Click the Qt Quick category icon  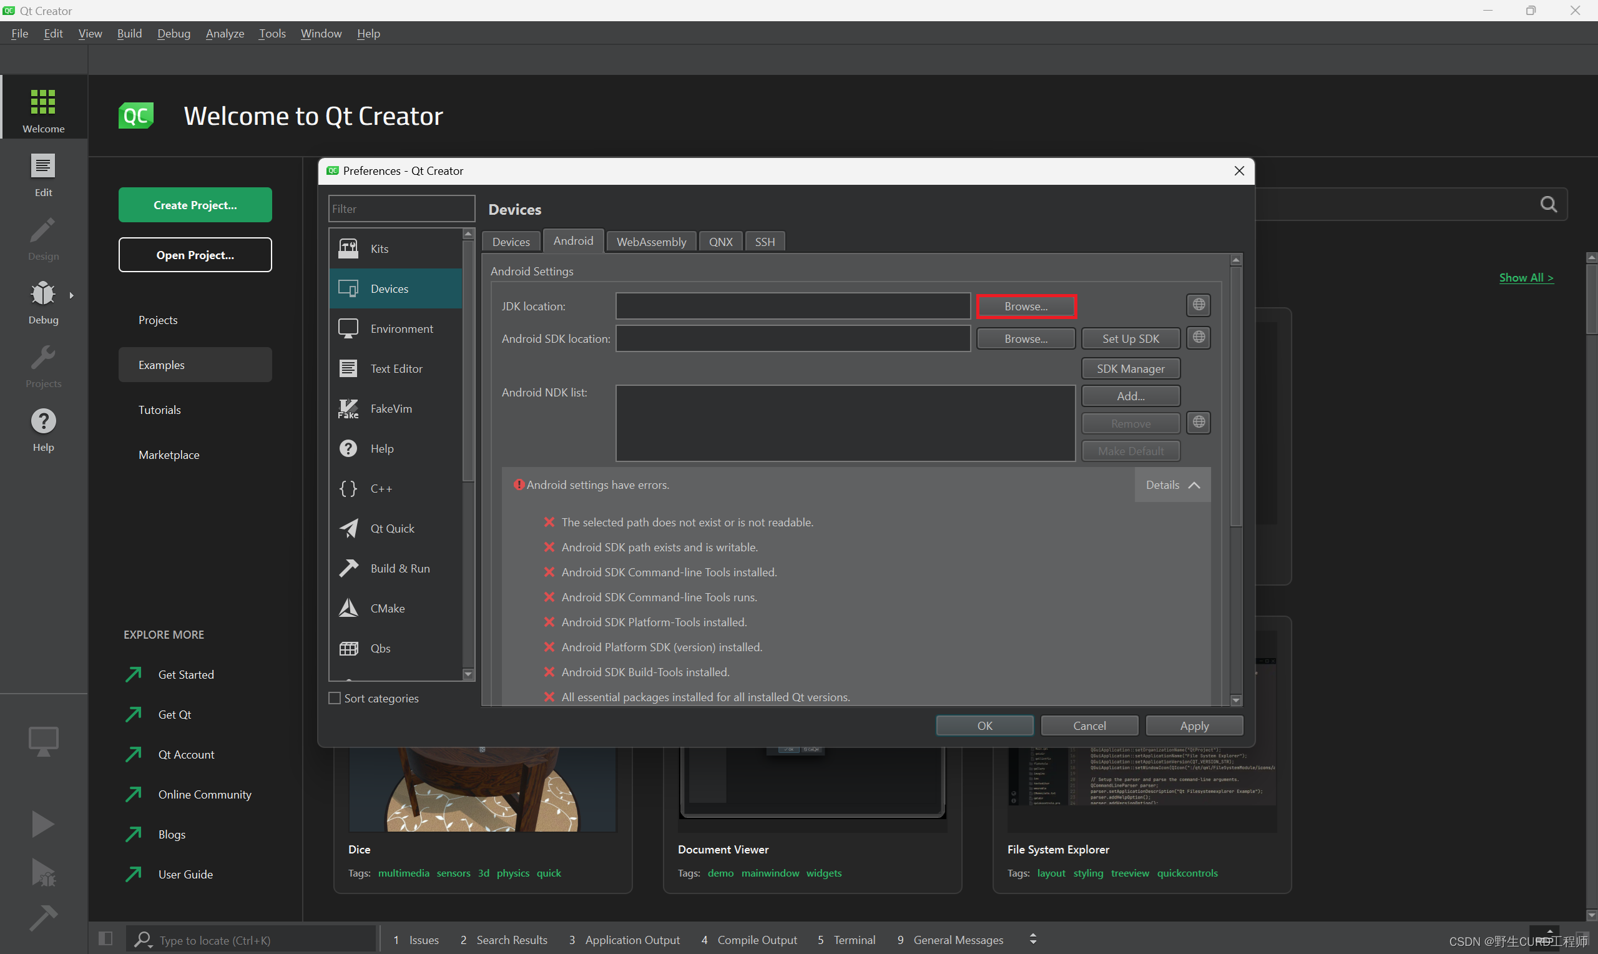coord(348,528)
